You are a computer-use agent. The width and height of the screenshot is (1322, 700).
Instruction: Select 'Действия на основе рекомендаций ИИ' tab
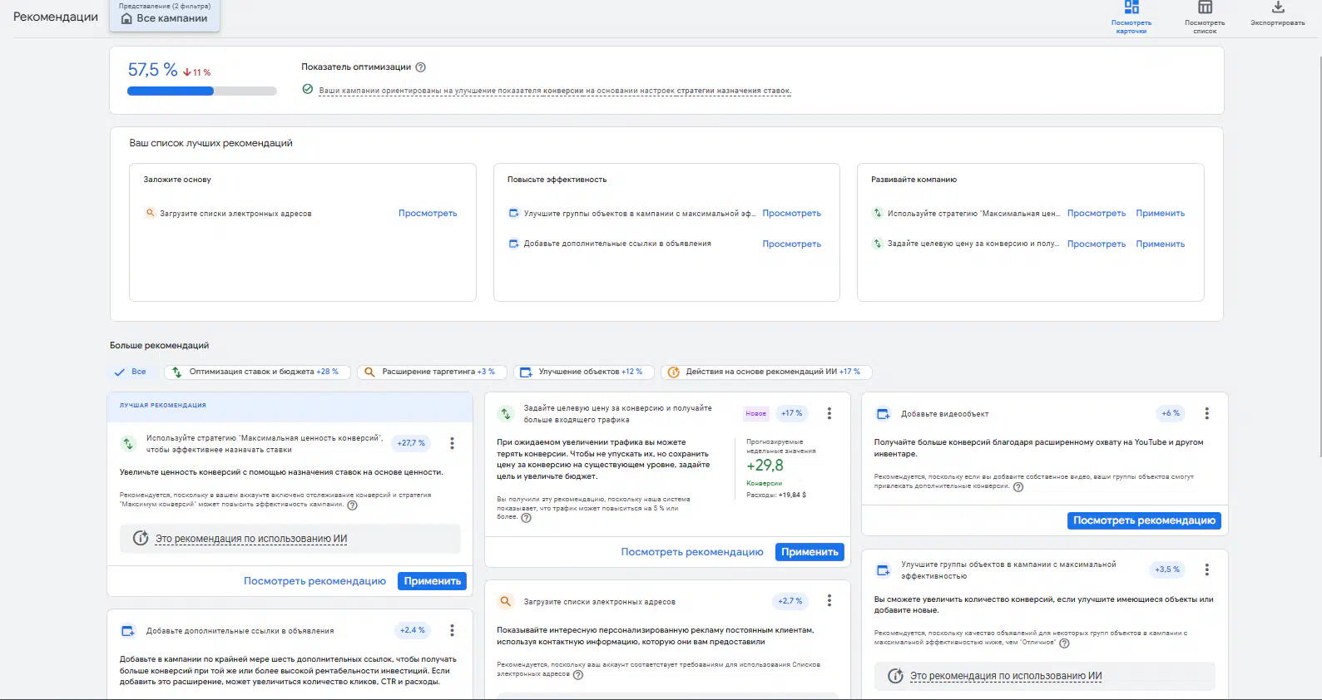[x=766, y=372]
